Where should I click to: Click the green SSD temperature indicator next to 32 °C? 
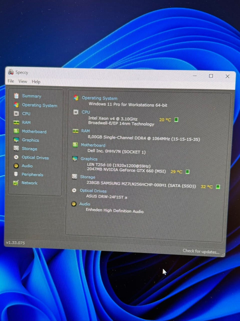pos(218,187)
